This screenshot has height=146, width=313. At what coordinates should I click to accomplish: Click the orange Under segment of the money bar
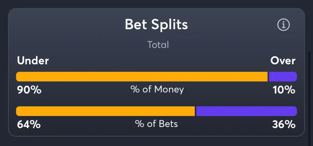[142, 77]
